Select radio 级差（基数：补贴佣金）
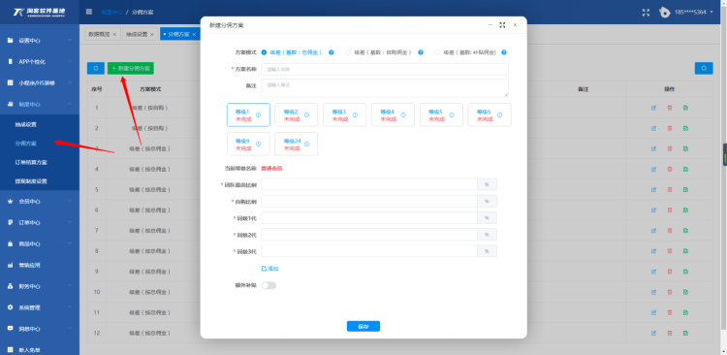 [x=437, y=52]
